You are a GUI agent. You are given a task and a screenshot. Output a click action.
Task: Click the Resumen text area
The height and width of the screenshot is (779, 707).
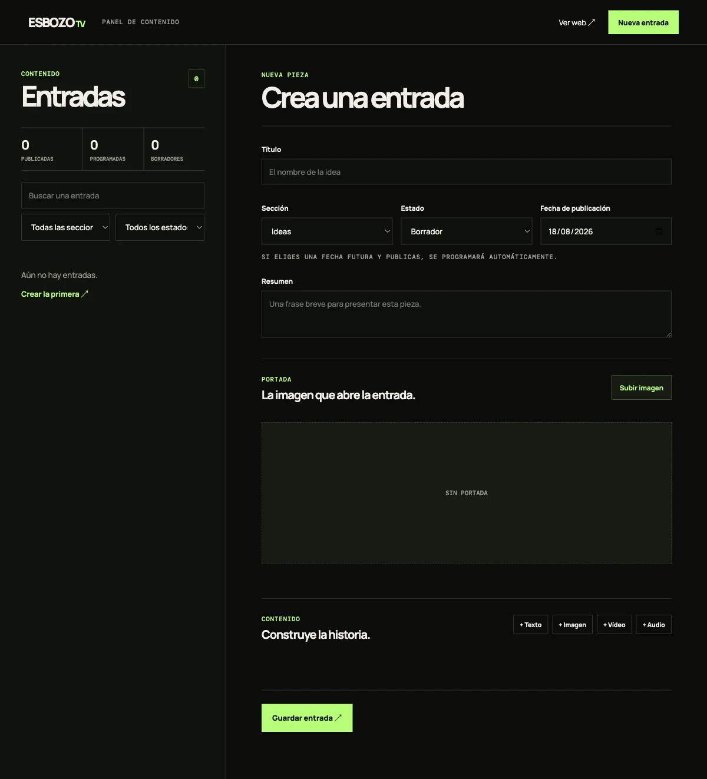click(x=467, y=314)
